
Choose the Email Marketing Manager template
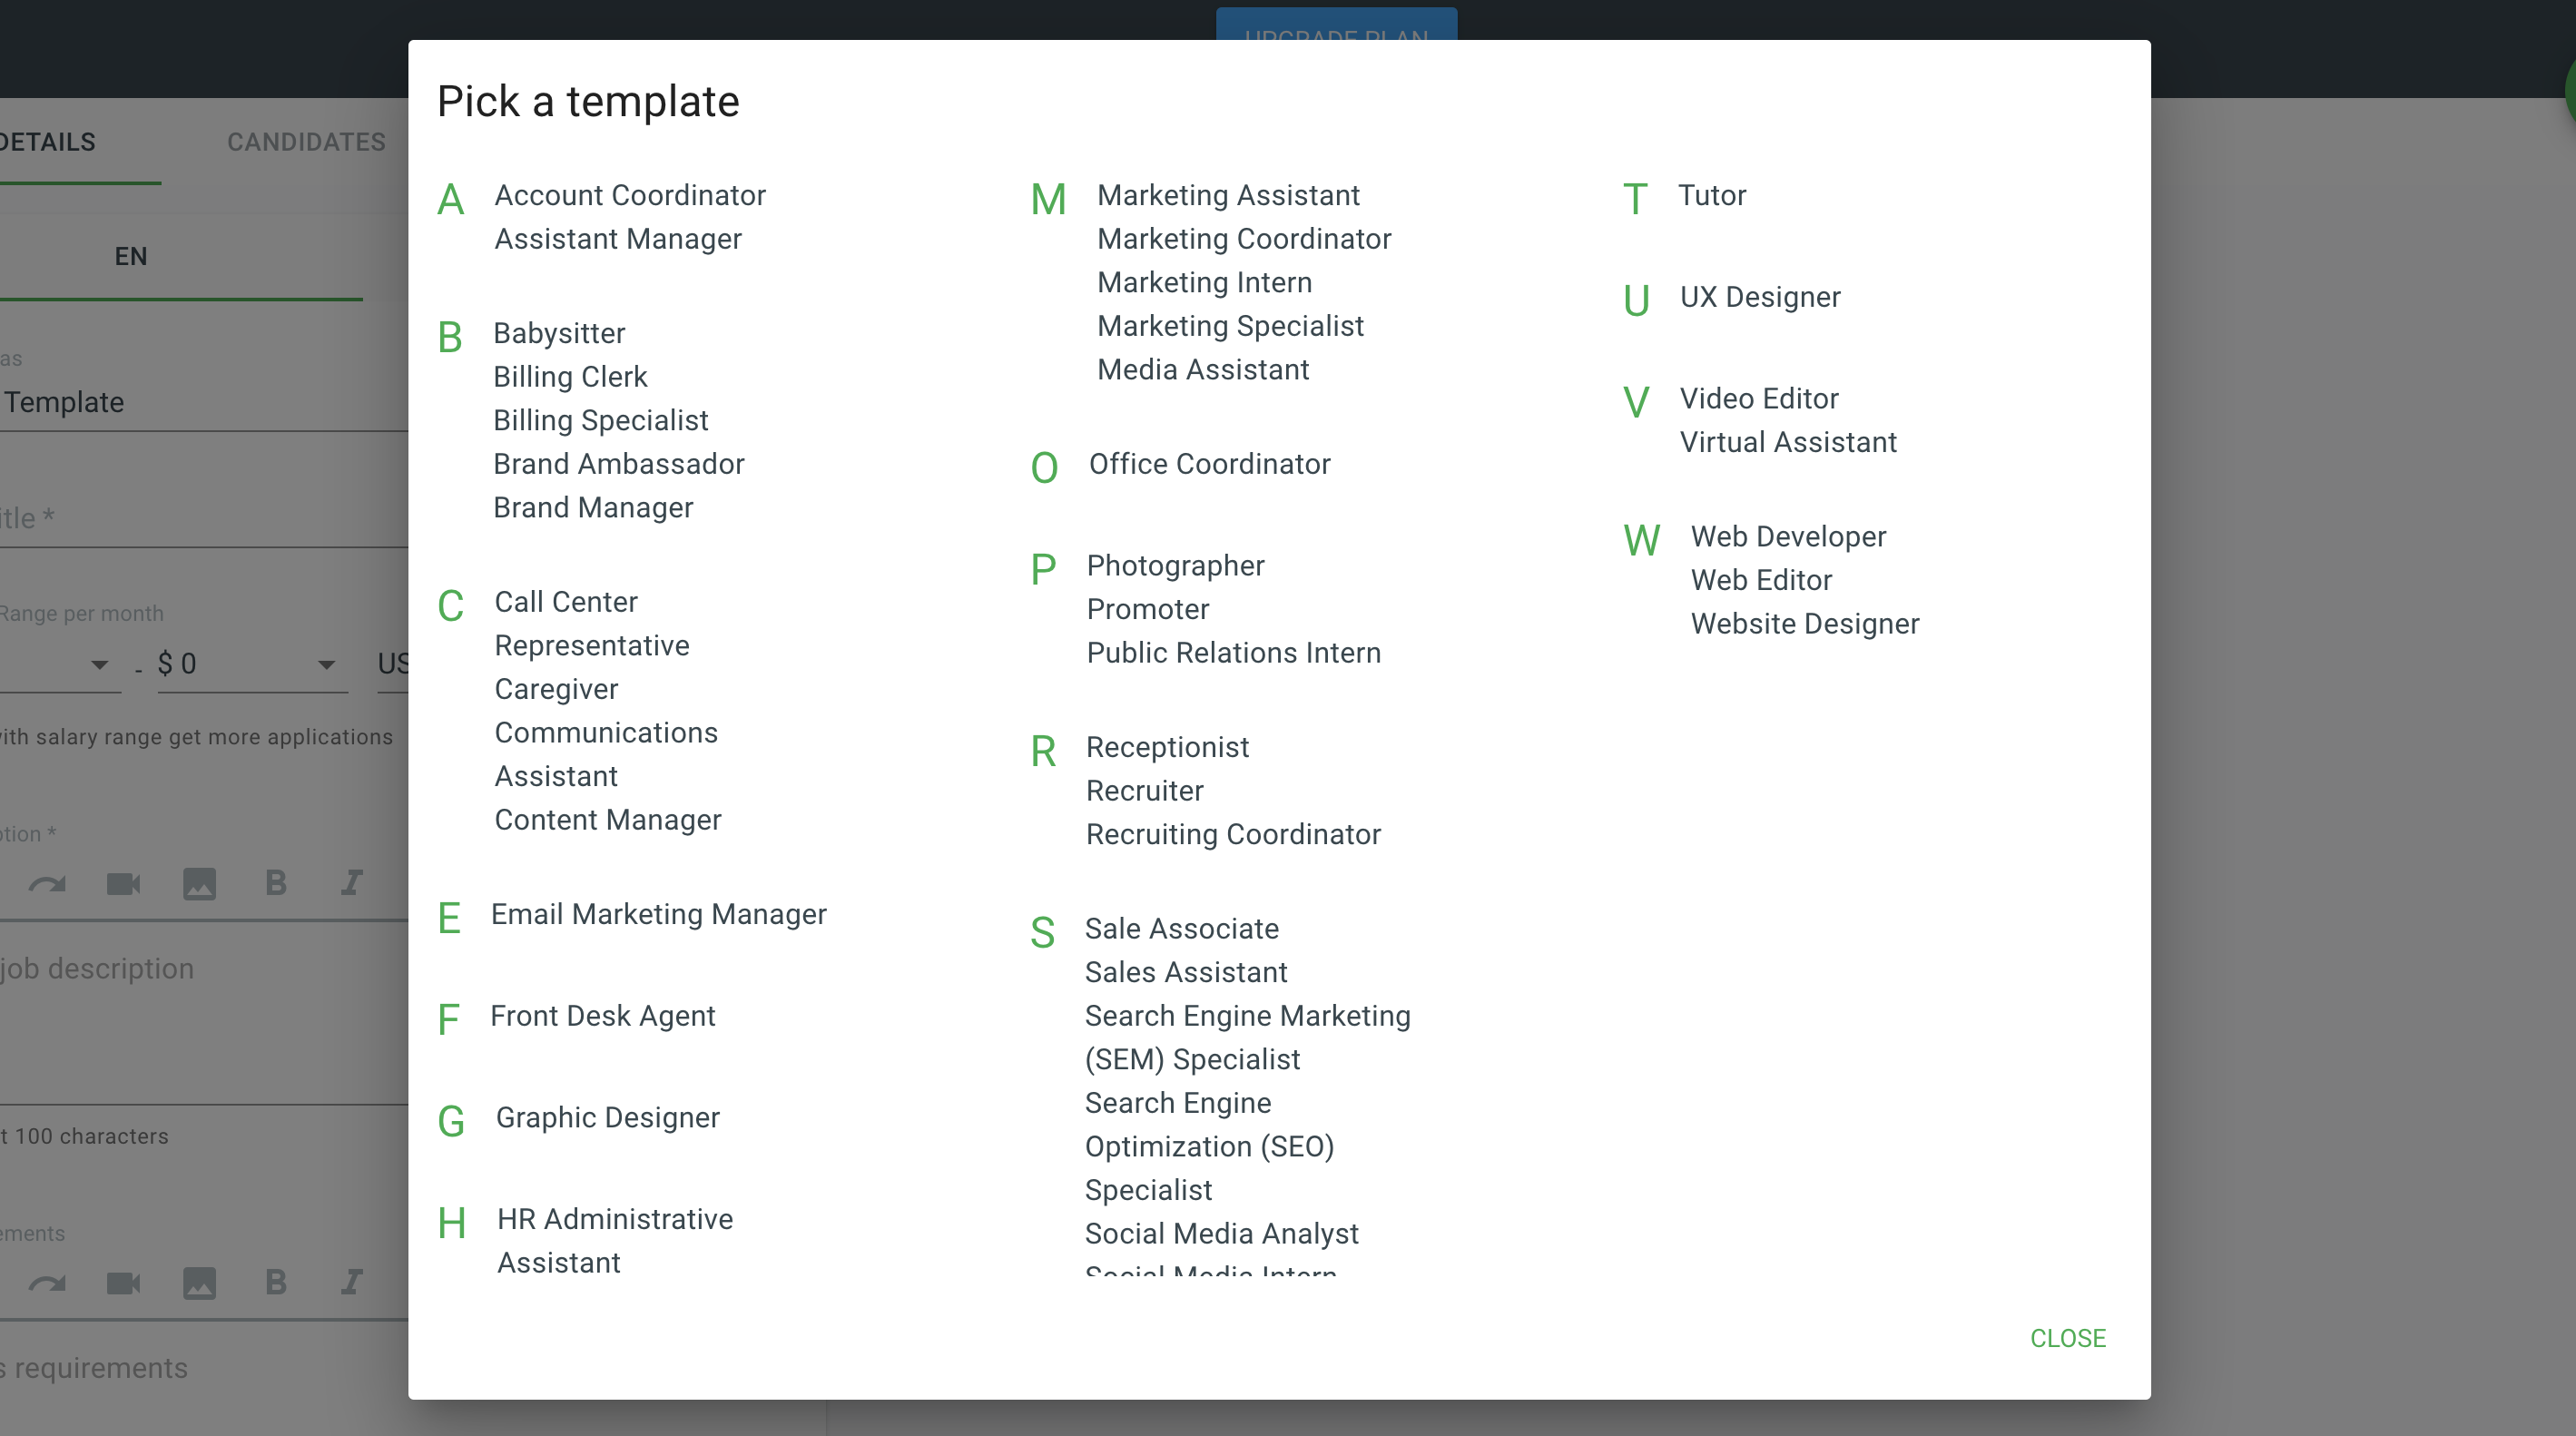click(658, 914)
